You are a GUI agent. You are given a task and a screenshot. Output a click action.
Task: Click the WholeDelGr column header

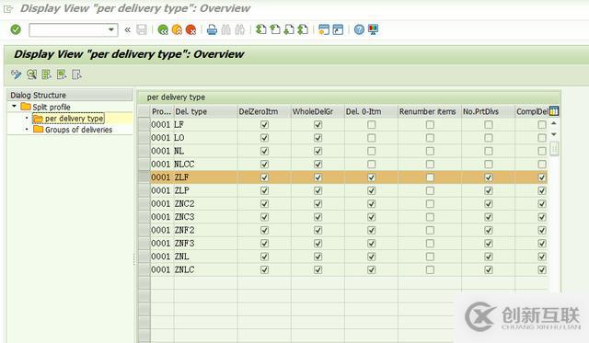pyautogui.click(x=318, y=111)
